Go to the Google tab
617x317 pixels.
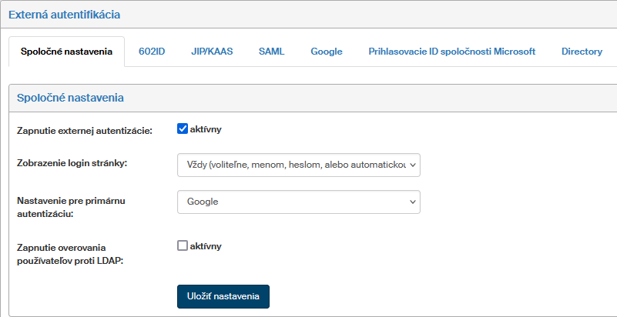[326, 52]
